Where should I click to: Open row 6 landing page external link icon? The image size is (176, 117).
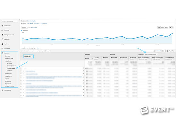83,83
